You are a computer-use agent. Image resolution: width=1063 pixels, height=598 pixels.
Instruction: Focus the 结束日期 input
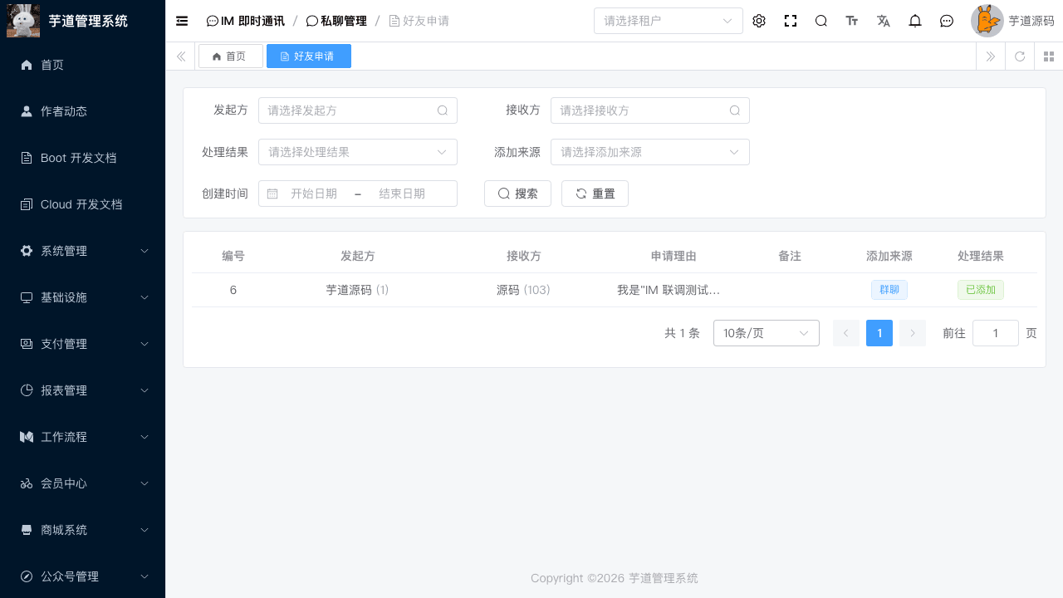coord(402,194)
